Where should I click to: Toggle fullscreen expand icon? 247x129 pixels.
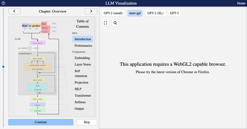pyautogui.click(x=105, y=23)
